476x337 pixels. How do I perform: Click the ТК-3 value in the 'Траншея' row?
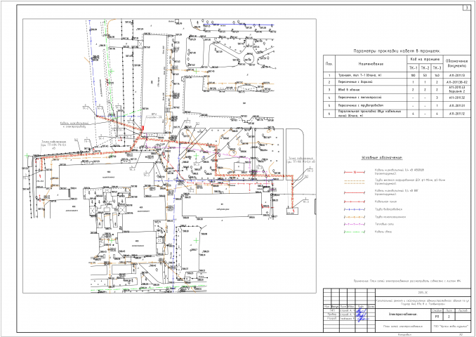pos(437,75)
